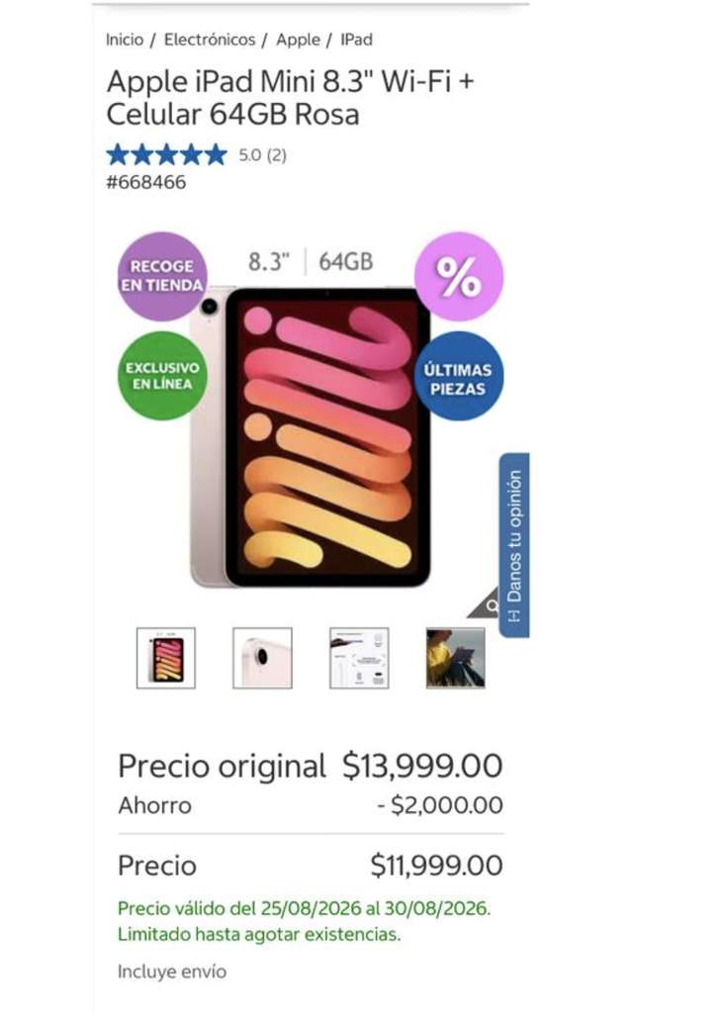
Task: Click the percent discount badge
Action: point(459,276)
